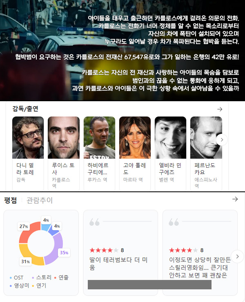The image size is (245, 302).
Task: Click the OST legend item
Action: pos(17,278)
